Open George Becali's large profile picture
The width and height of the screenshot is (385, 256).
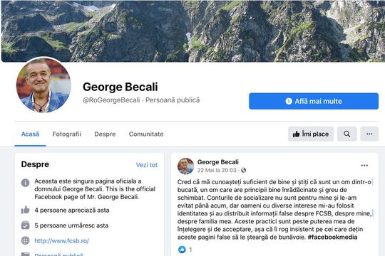coord(43,85)
